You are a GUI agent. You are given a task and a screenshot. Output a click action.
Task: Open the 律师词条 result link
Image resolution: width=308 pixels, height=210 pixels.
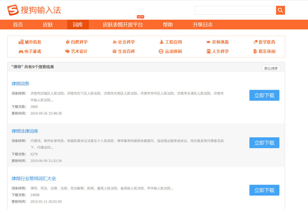(x=21, y=84)
